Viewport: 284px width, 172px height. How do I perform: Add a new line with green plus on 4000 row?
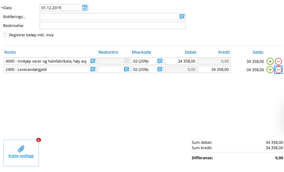pyautogui.click(x=270, y=61)
